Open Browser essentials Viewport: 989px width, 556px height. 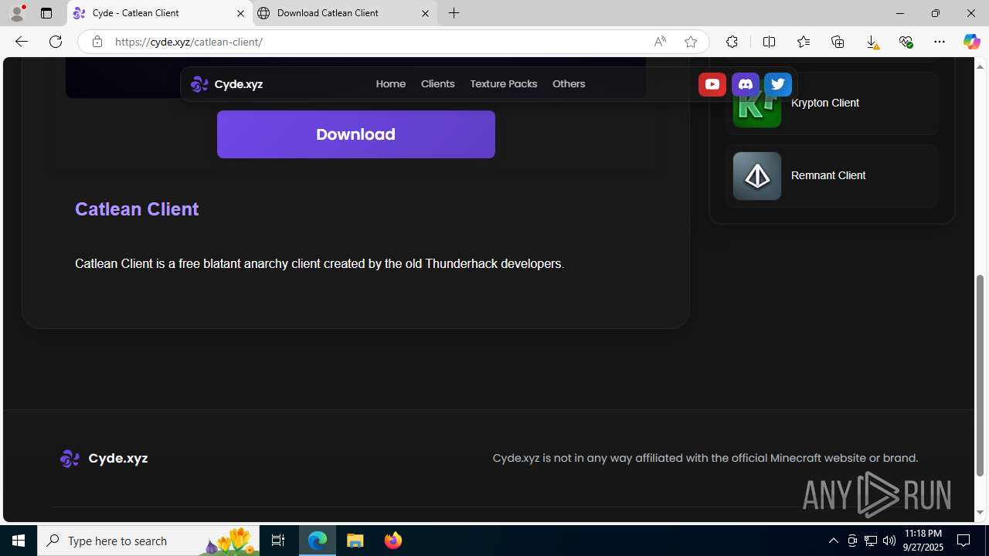[x=906, y=42]
